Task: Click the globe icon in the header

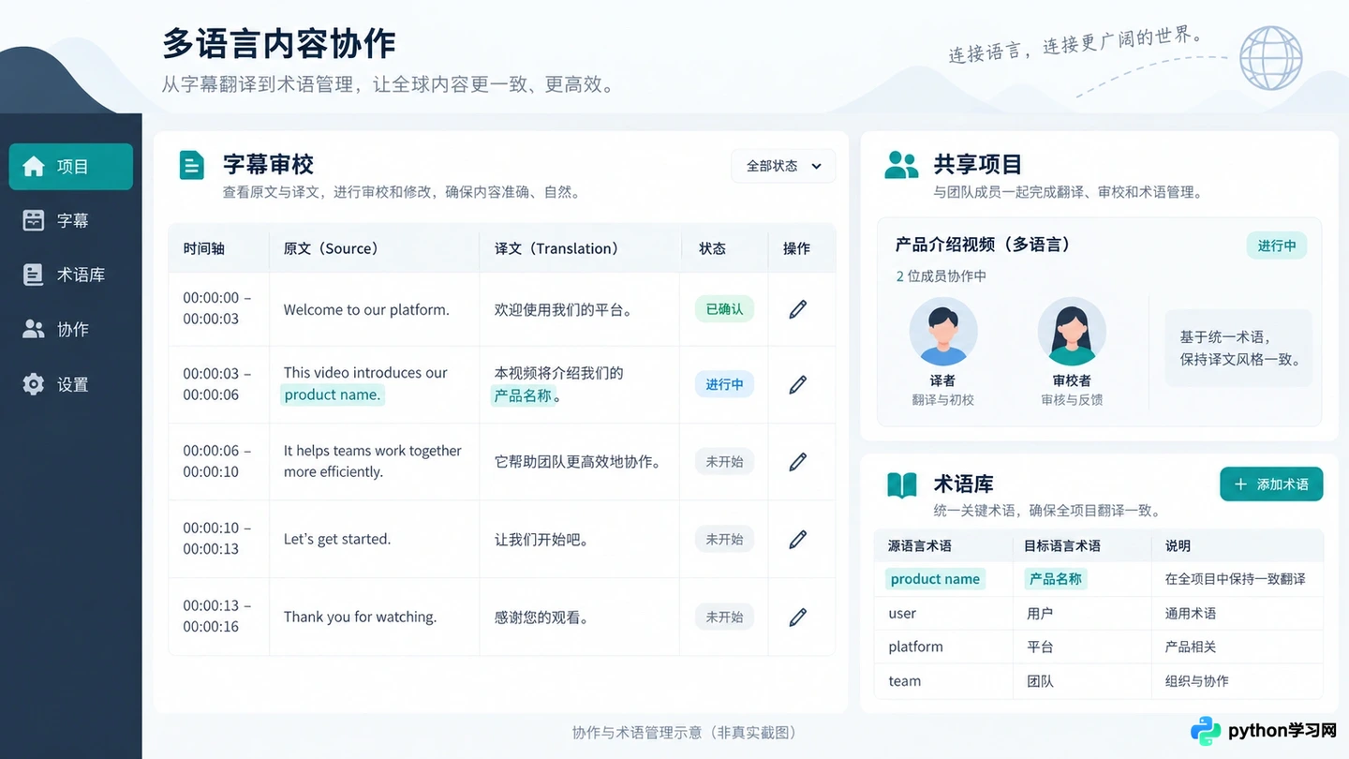Action: (1270, 58)
